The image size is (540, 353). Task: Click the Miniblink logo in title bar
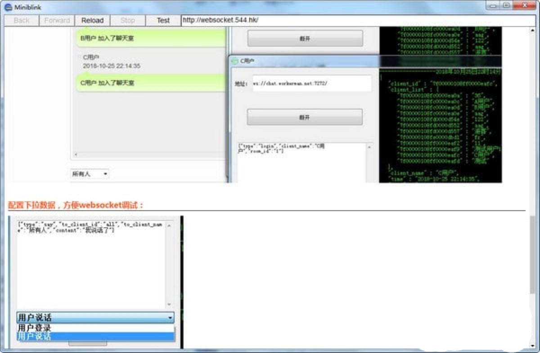[8, 7]
